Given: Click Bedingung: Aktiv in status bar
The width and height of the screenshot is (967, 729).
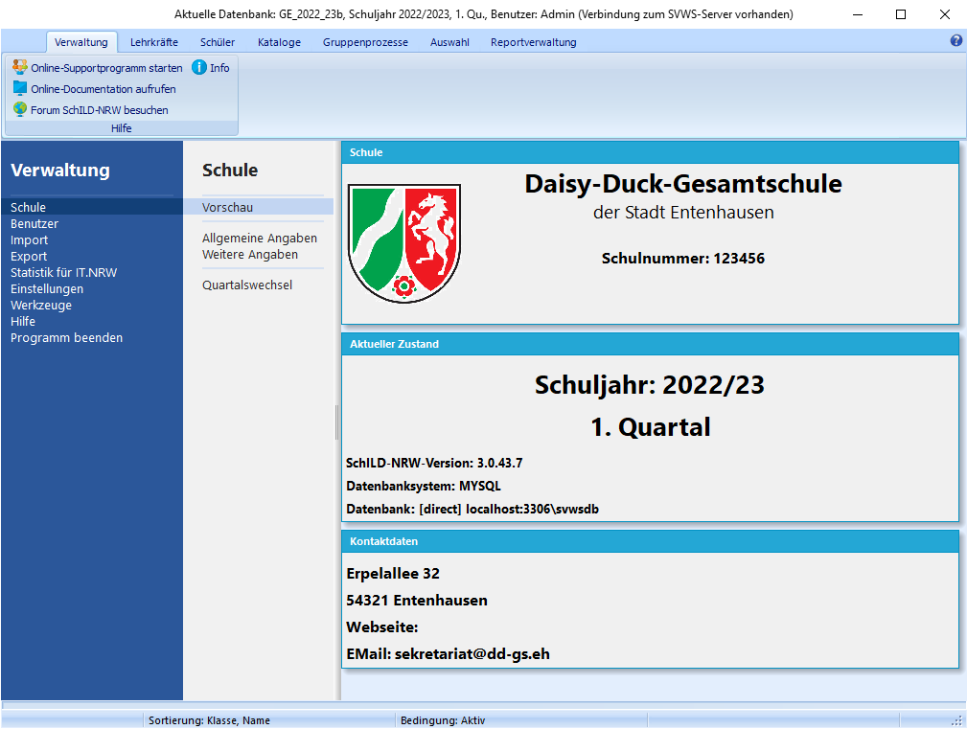Looking at the screenshot, I should click(443, 720).
